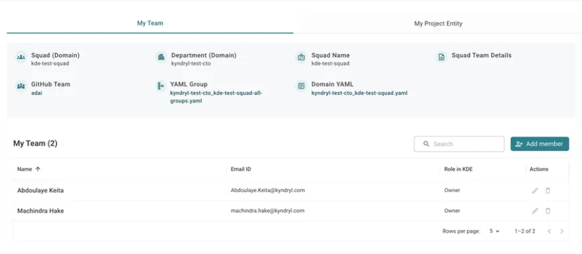Screen dimensions: 582x254
Task: Sort the table by Name column
Action: coord(25,169)
